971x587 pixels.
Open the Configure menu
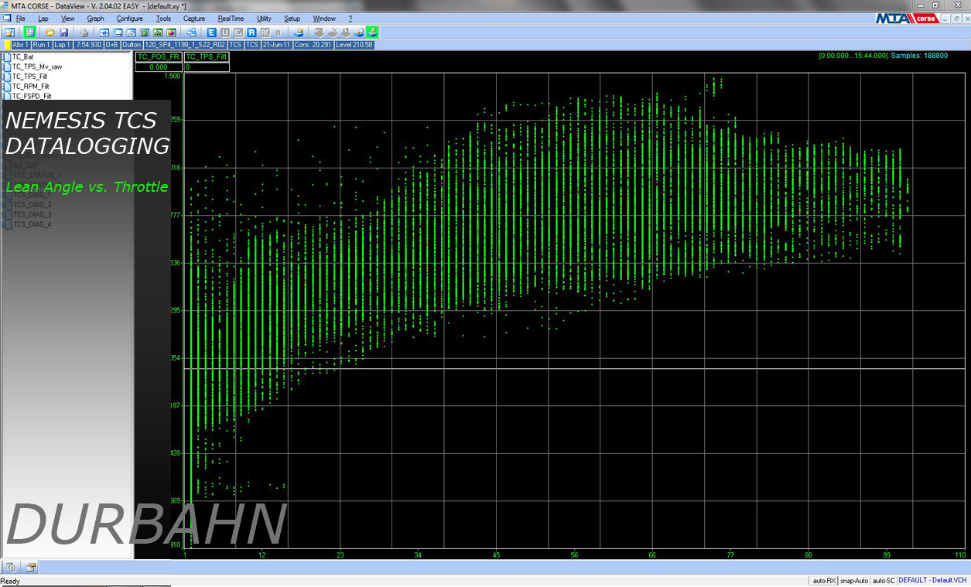129,18
